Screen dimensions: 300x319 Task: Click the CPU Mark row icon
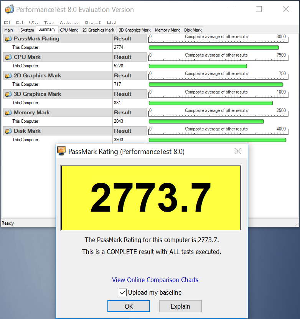pos(8,57)
